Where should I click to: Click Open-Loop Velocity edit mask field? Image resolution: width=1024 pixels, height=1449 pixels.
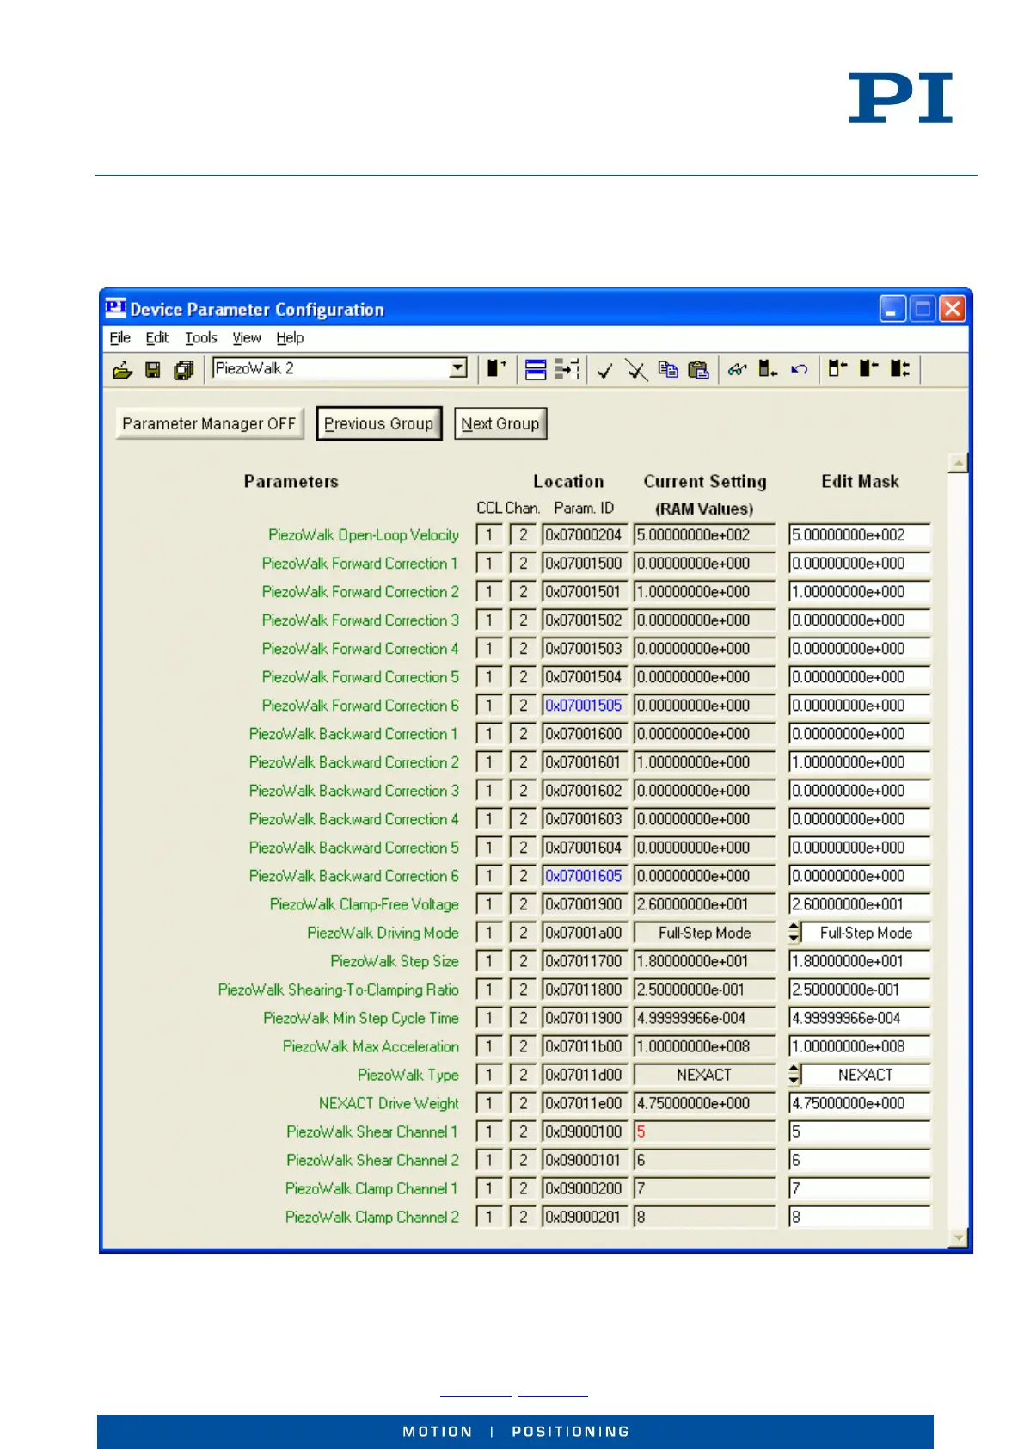858,535
